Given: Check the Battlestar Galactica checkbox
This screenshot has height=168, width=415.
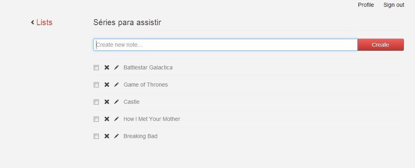Looking at the screenshot, I should (x=96, y=67).
